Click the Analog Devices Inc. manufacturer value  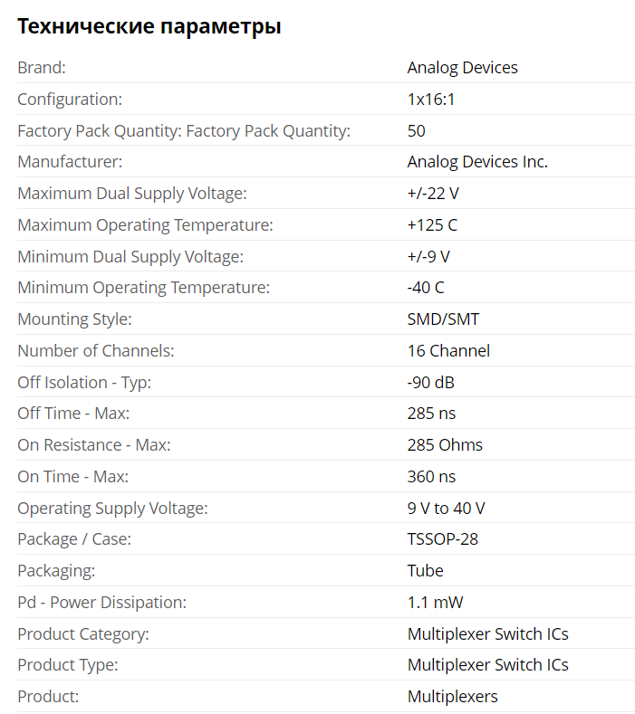click(x=477, y=162)
